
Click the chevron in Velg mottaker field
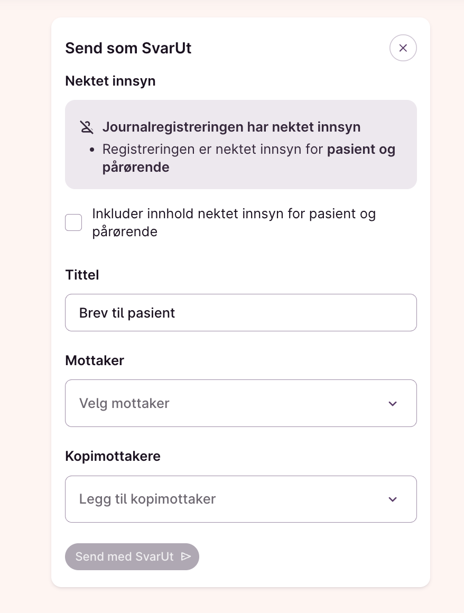[392, 404]
